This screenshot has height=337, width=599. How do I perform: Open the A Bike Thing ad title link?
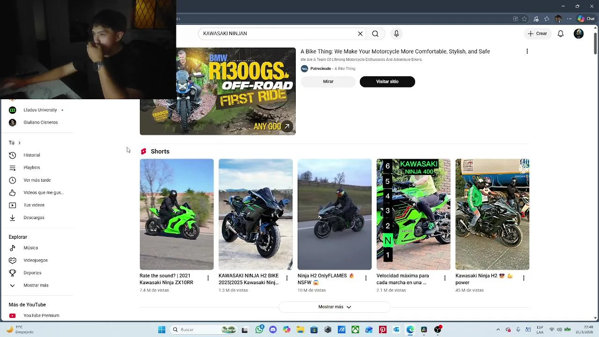(x=395, y=51)
